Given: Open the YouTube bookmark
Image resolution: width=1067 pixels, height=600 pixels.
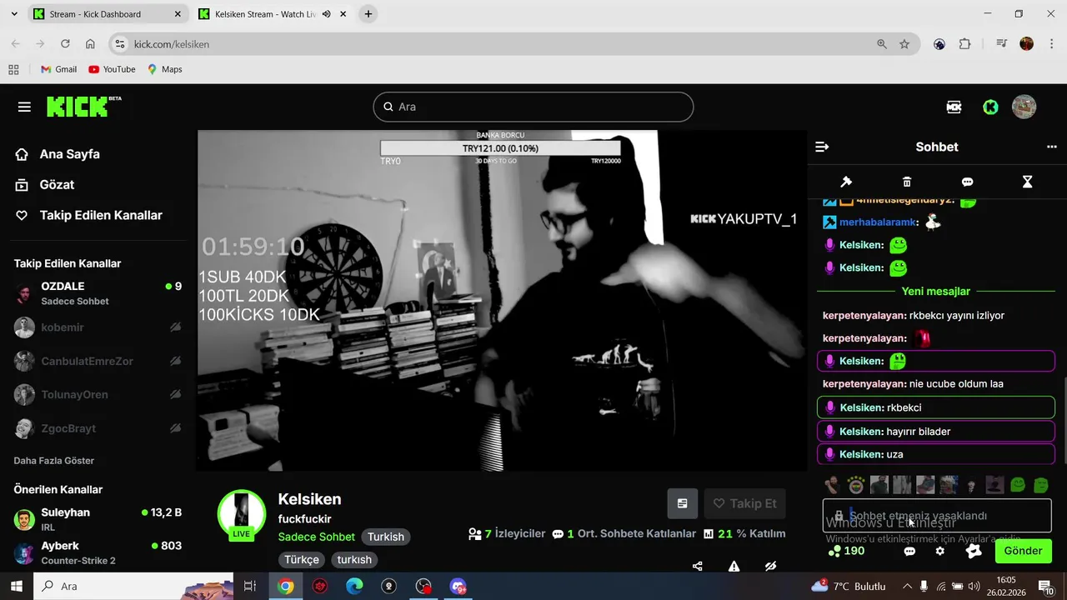Looking at the screenshot, I should pyautogui.click(x=112, y=69).
